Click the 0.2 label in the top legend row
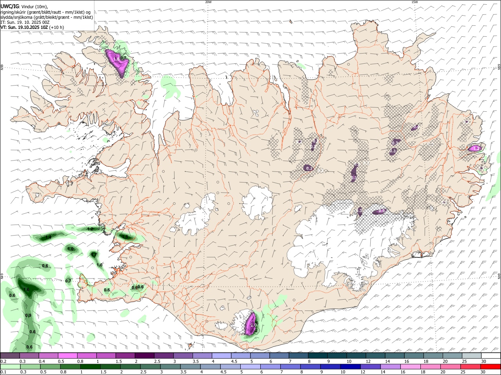Viewport: 501px width, 375px height. (x=3, y=361)
